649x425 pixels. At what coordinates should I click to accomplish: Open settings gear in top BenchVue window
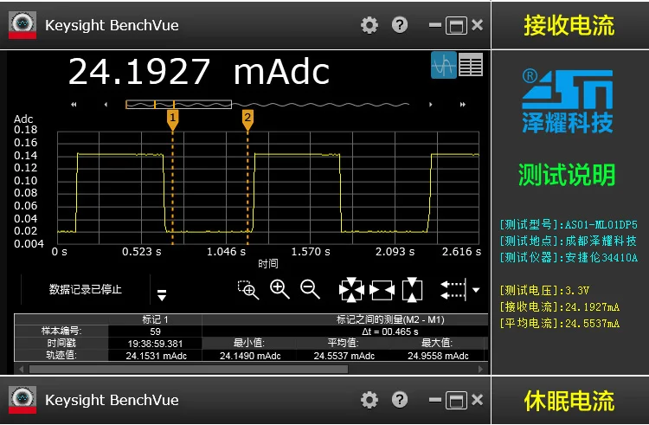tap(369, 25)
